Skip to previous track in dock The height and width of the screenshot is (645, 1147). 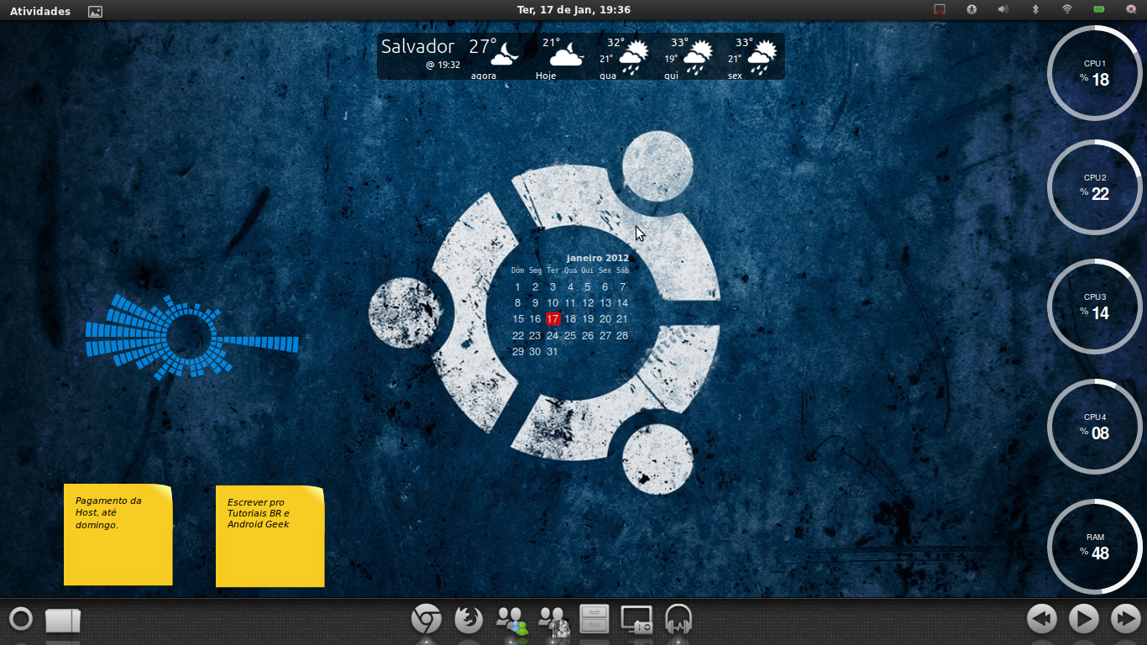pos(1042,620)
